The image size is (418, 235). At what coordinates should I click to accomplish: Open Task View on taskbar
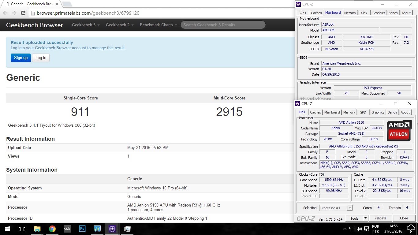[x=22, y=229]
